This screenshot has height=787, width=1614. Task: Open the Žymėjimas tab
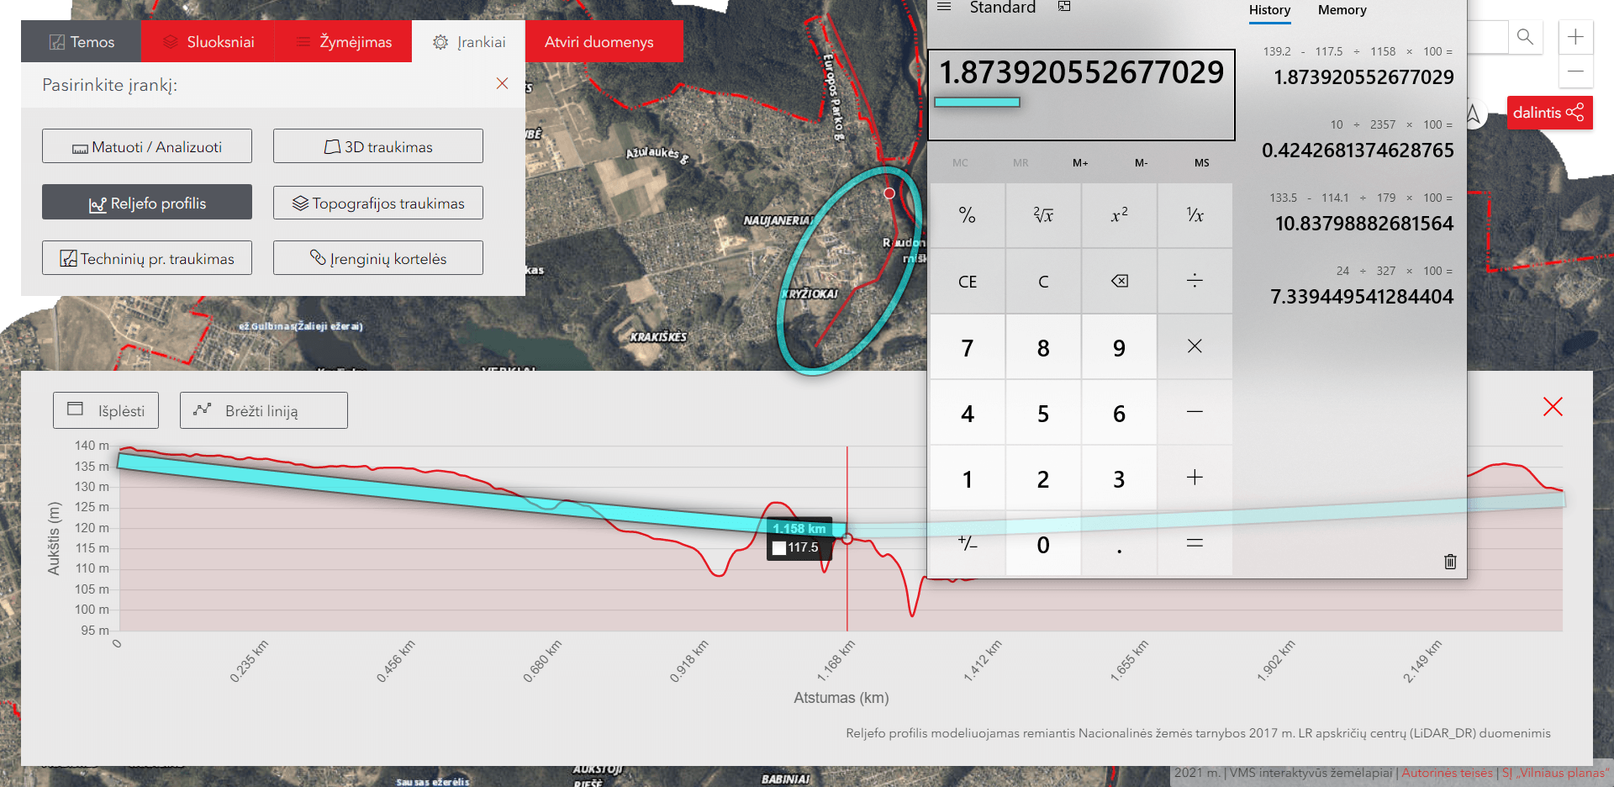(x=344, y=42)
